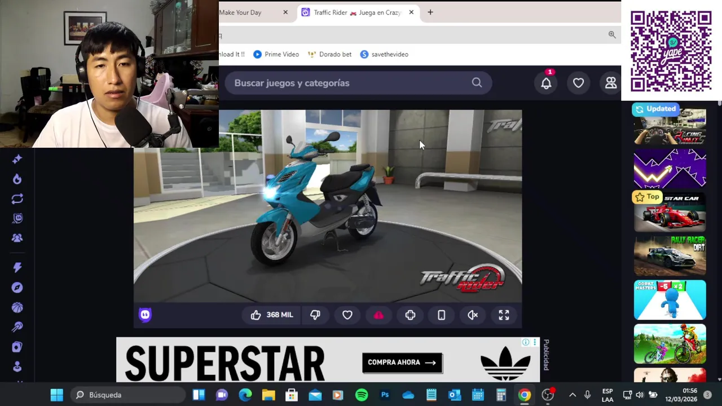Open the savethevideo bookmark
This screenshot has width=722, height=406.
click(384, 54)
